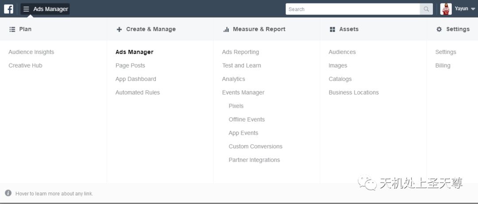Screen dimensions: 478x204
Task: Open Events Manager
Action: [x=243, y=92]
